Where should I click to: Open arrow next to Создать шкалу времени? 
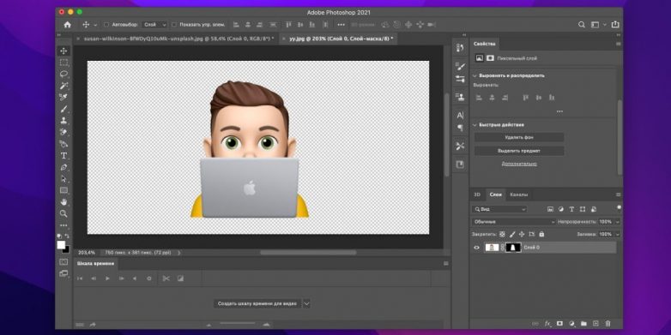[x=306, y=304]
